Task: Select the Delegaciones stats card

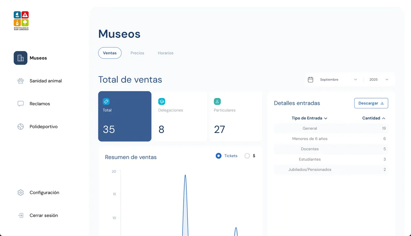Action: [x=180, y=116]
